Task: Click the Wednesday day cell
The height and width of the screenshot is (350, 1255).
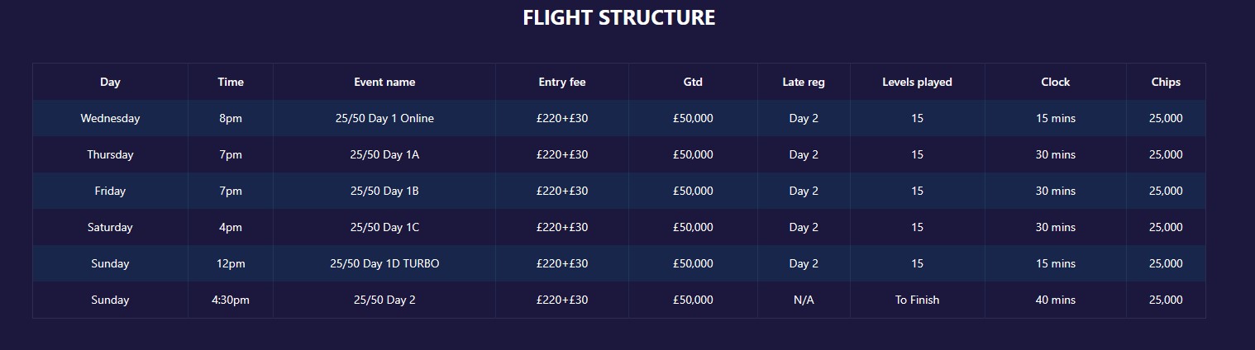Action: [110, 118]
